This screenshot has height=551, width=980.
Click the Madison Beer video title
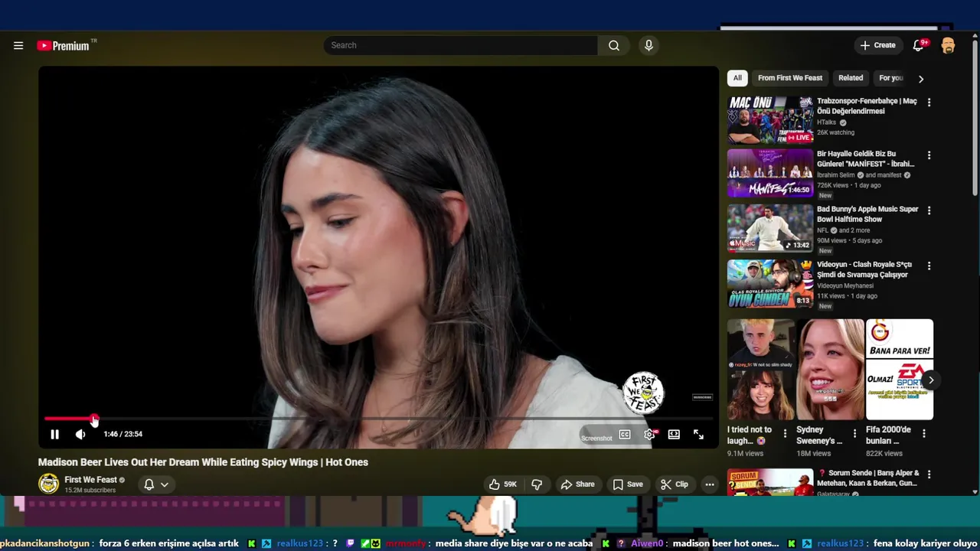point(203,462)
